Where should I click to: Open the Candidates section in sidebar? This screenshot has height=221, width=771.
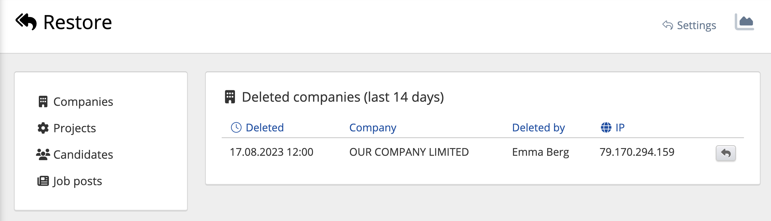(83, 154)
